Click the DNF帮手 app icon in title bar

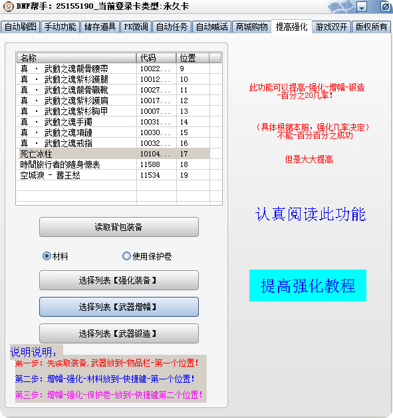click(x=8, y=7)
